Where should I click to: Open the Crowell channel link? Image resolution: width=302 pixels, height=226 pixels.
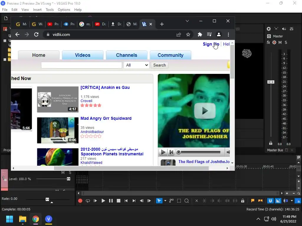pyautogui.click(x=86, y=101)
